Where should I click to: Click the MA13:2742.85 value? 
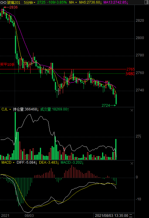click(x=116, y=2)
